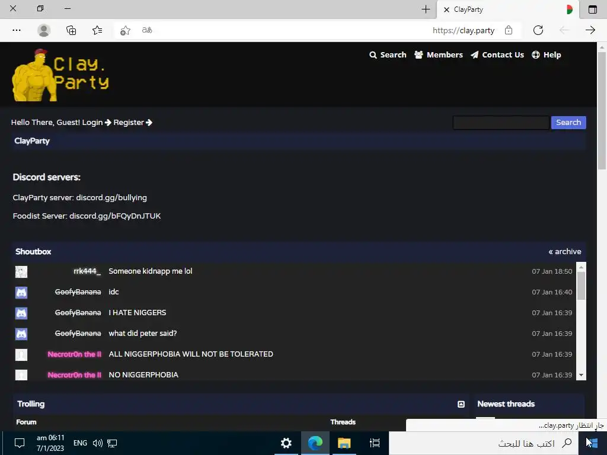Open the Contact Us menu link

(x=497, y=55)
